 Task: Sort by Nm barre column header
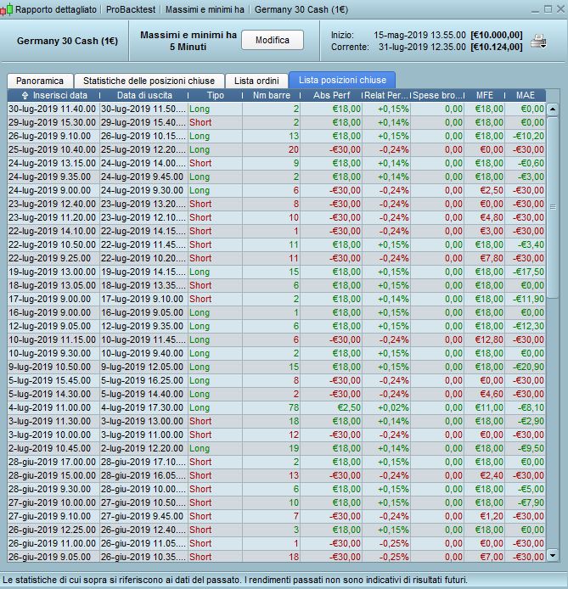271,95
